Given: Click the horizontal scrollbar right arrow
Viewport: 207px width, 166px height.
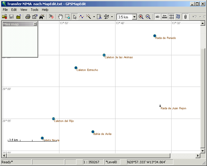Looking at the screenshot, I should pos(198,156).
